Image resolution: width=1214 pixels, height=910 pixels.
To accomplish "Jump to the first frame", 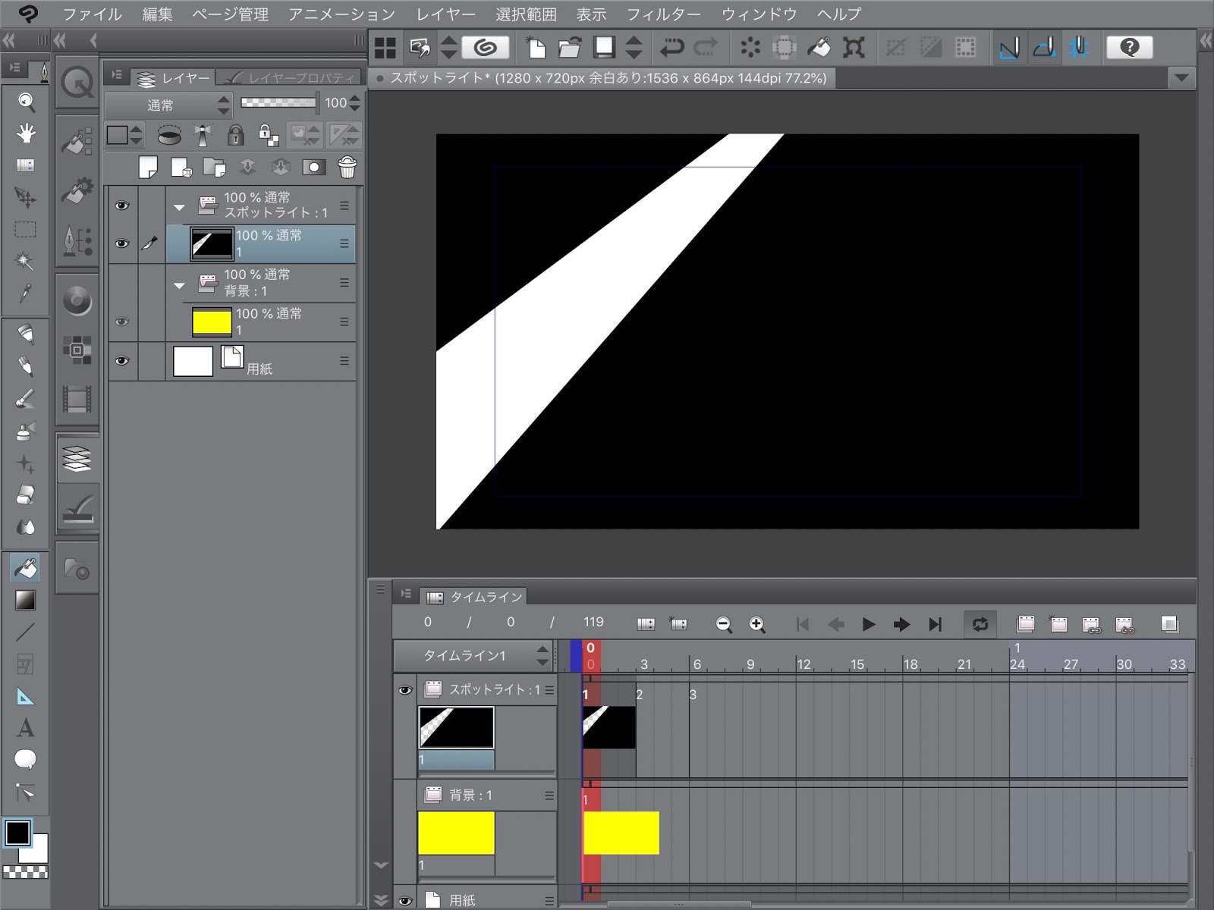I will 803,624.
